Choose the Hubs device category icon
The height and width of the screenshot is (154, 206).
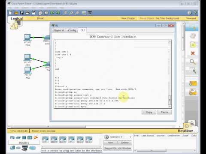point(24,138)
